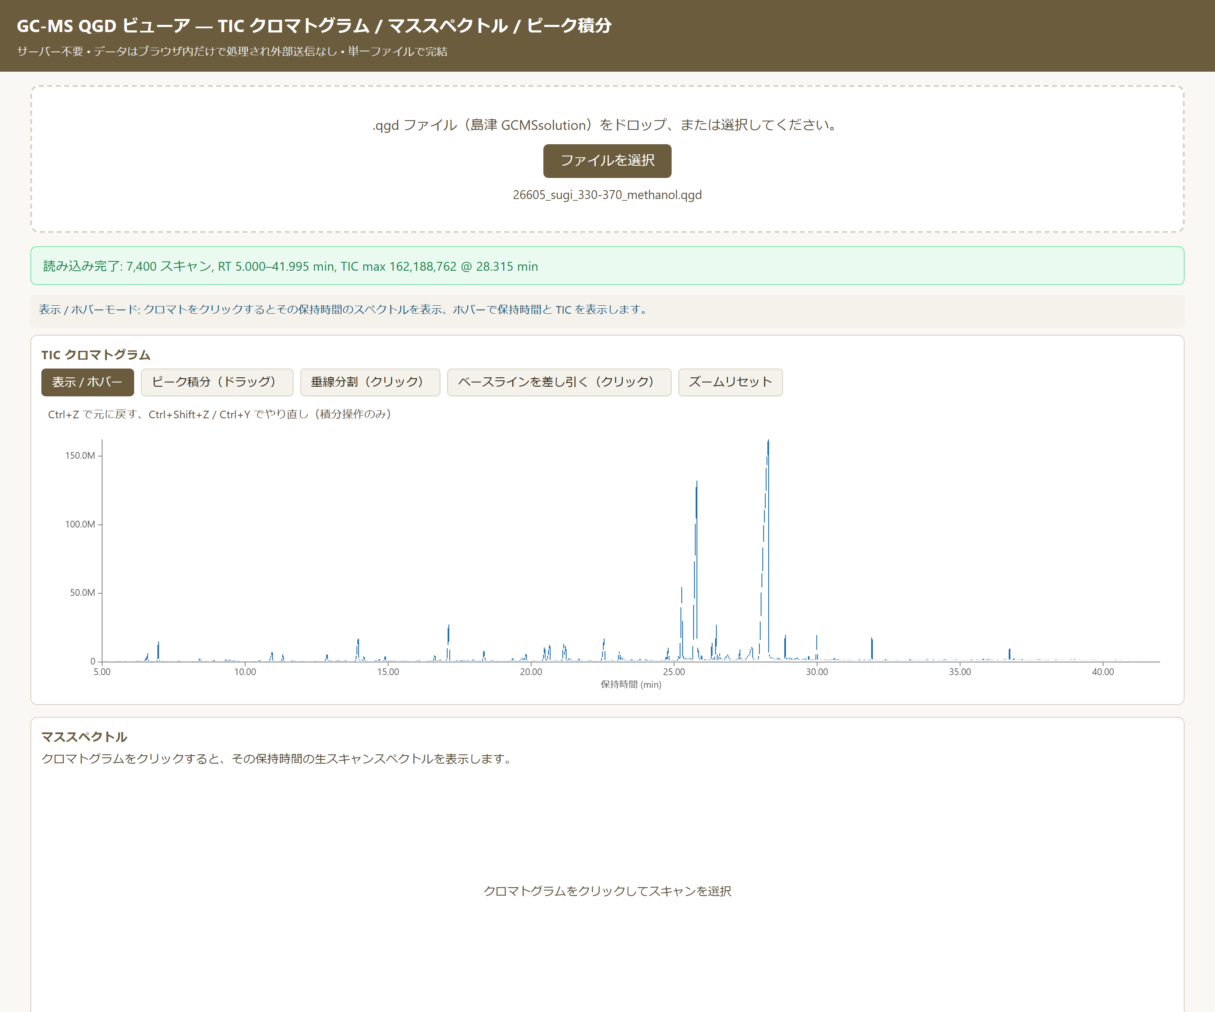The width and height of the screenshot is (1215, 1012).
Task: Click the 50.0M y-axis tick label
Action: tap(82, 593)
